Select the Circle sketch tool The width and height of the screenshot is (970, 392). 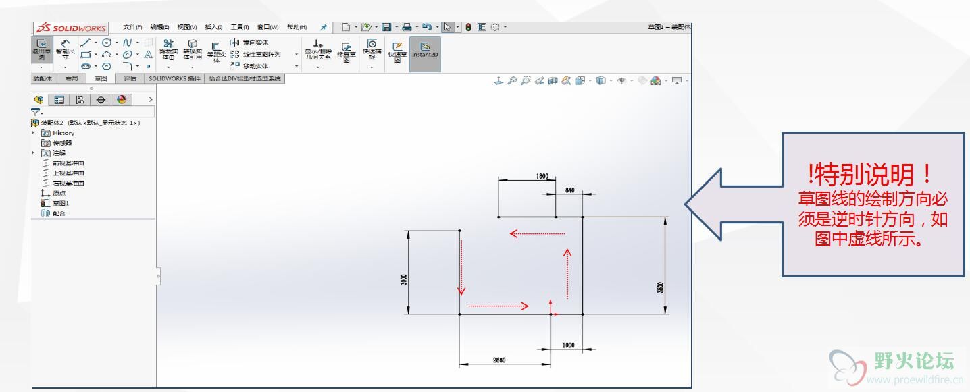[106, 43]
